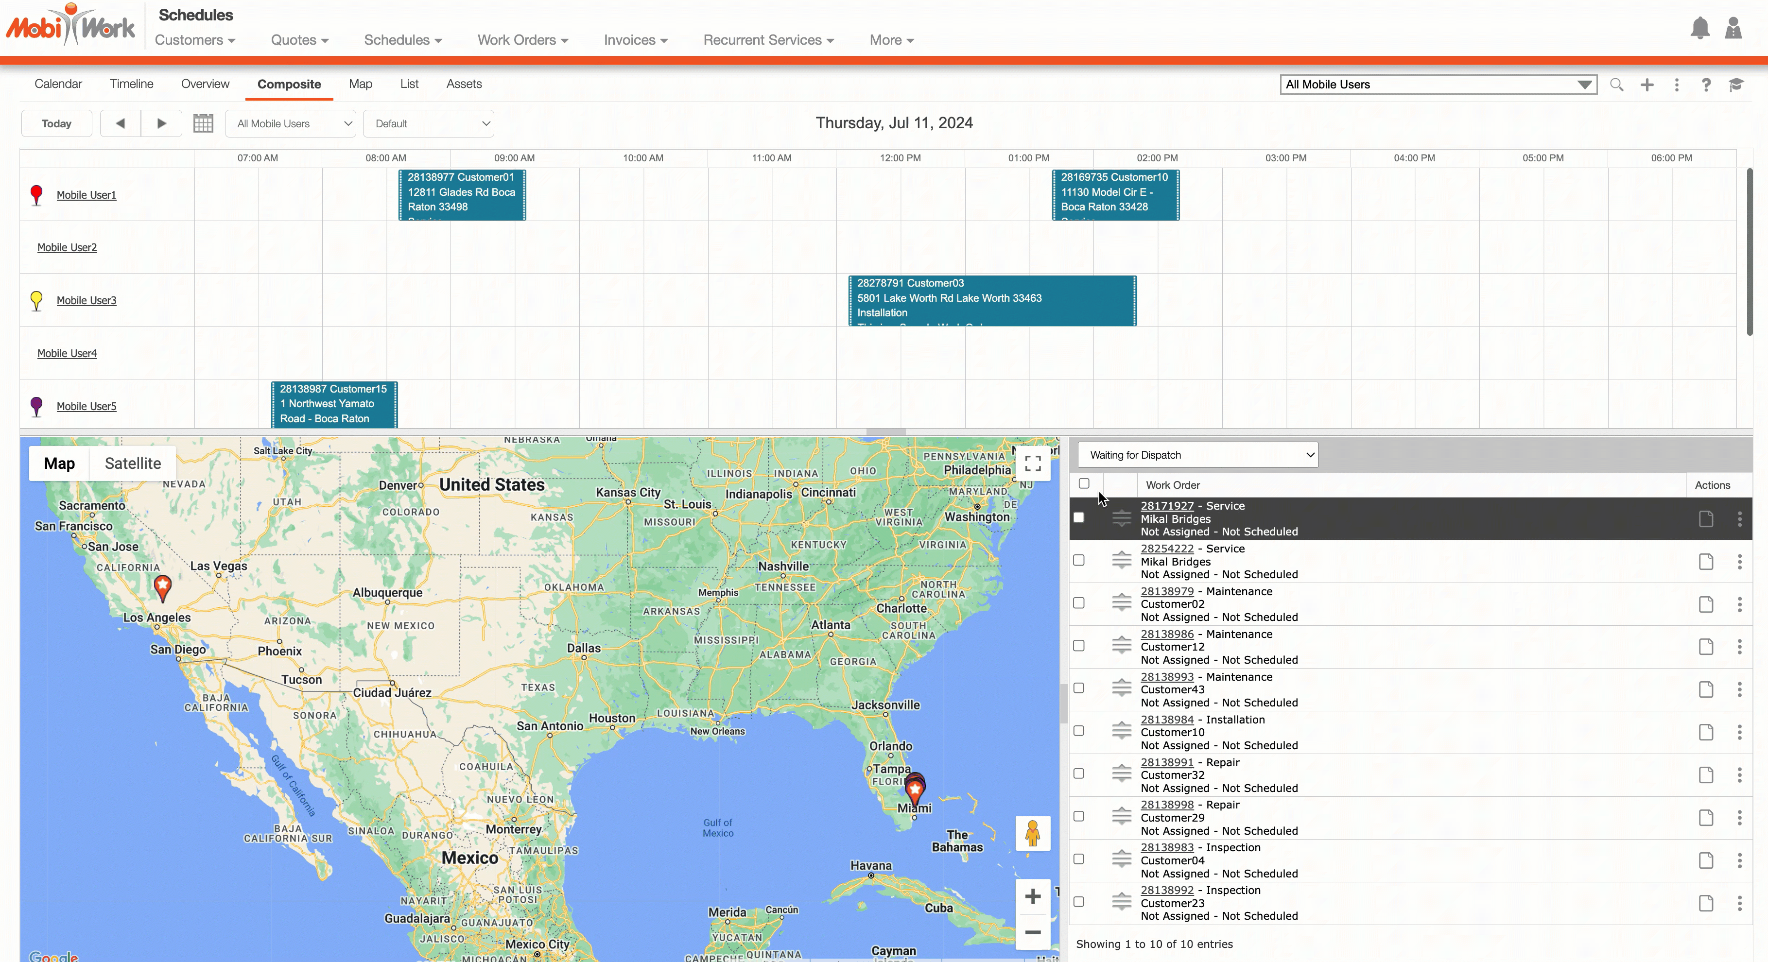Tick the select-all work orders checkbox

(x=1084, y=484)
